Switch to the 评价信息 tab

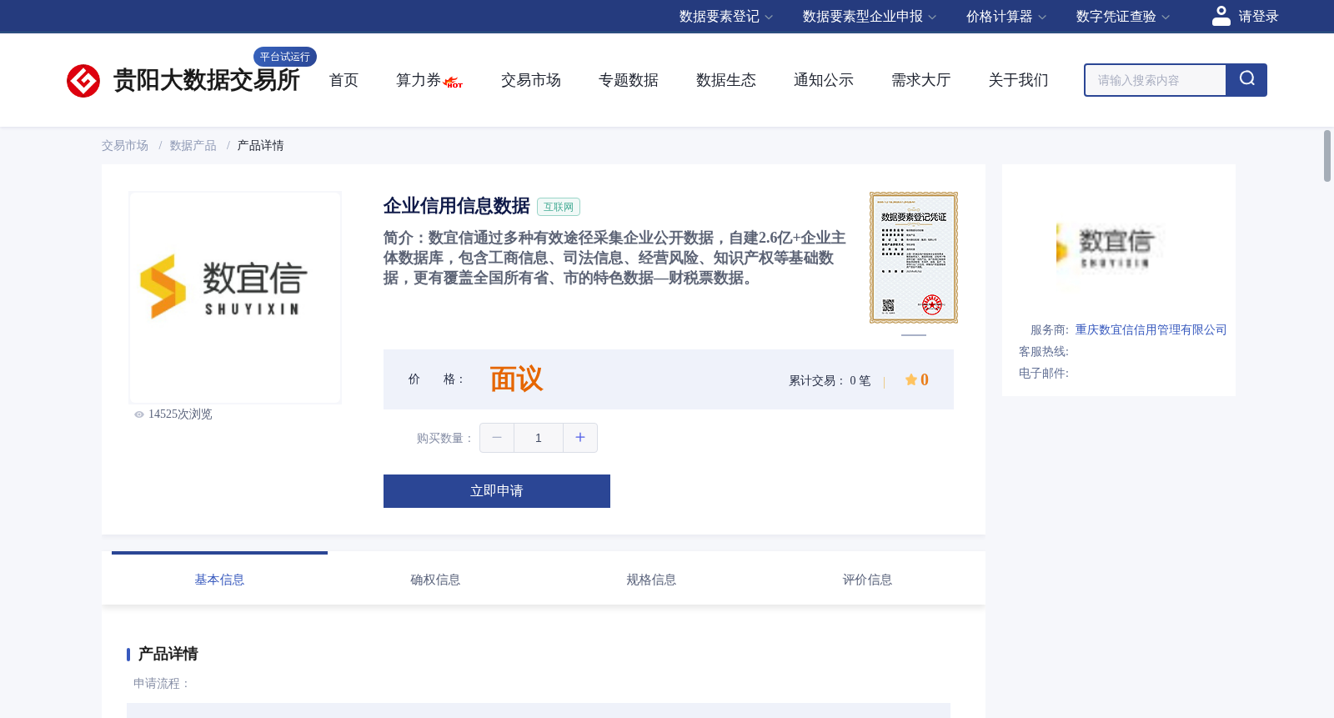[x=867, y=580]
